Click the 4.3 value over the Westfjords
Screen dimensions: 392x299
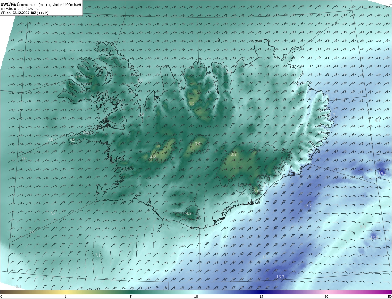point(77,77)
